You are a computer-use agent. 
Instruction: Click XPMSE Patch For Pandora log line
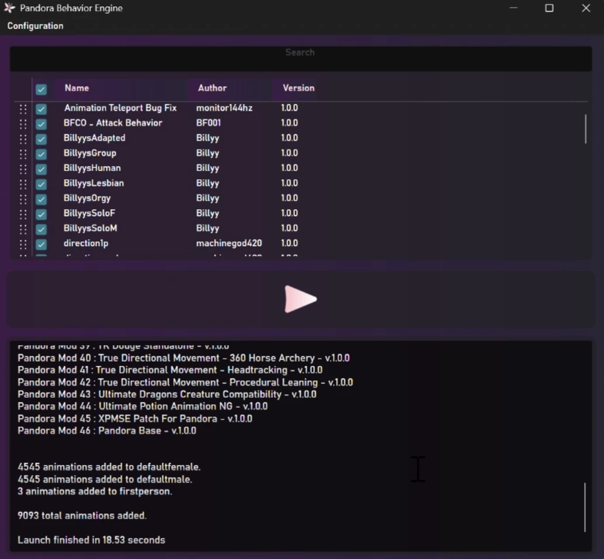[x=135, y=418]
